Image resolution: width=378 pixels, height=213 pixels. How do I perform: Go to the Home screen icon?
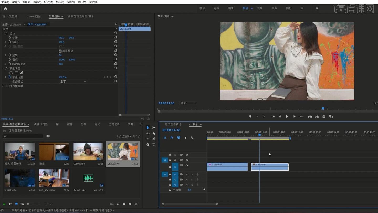click(6, 9)
